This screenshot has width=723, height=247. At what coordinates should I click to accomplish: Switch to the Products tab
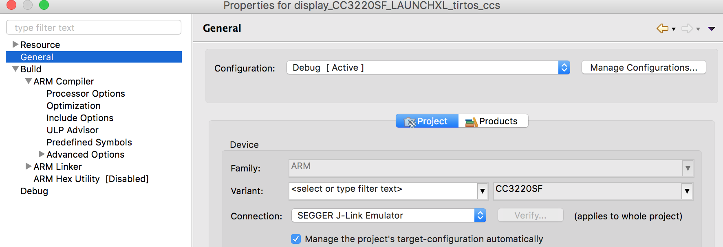pos(493,121)
